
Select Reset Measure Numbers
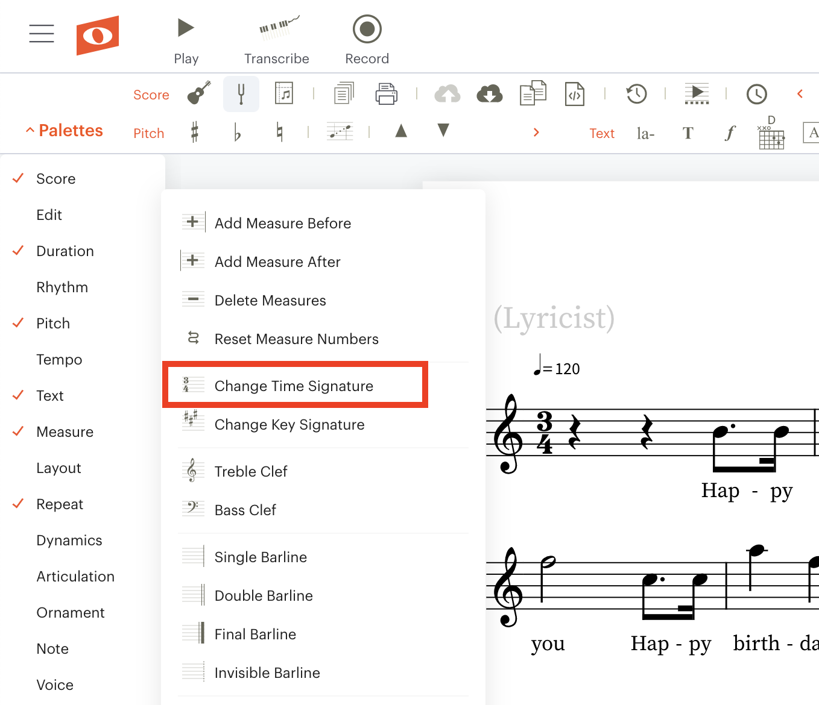point(323,339)
